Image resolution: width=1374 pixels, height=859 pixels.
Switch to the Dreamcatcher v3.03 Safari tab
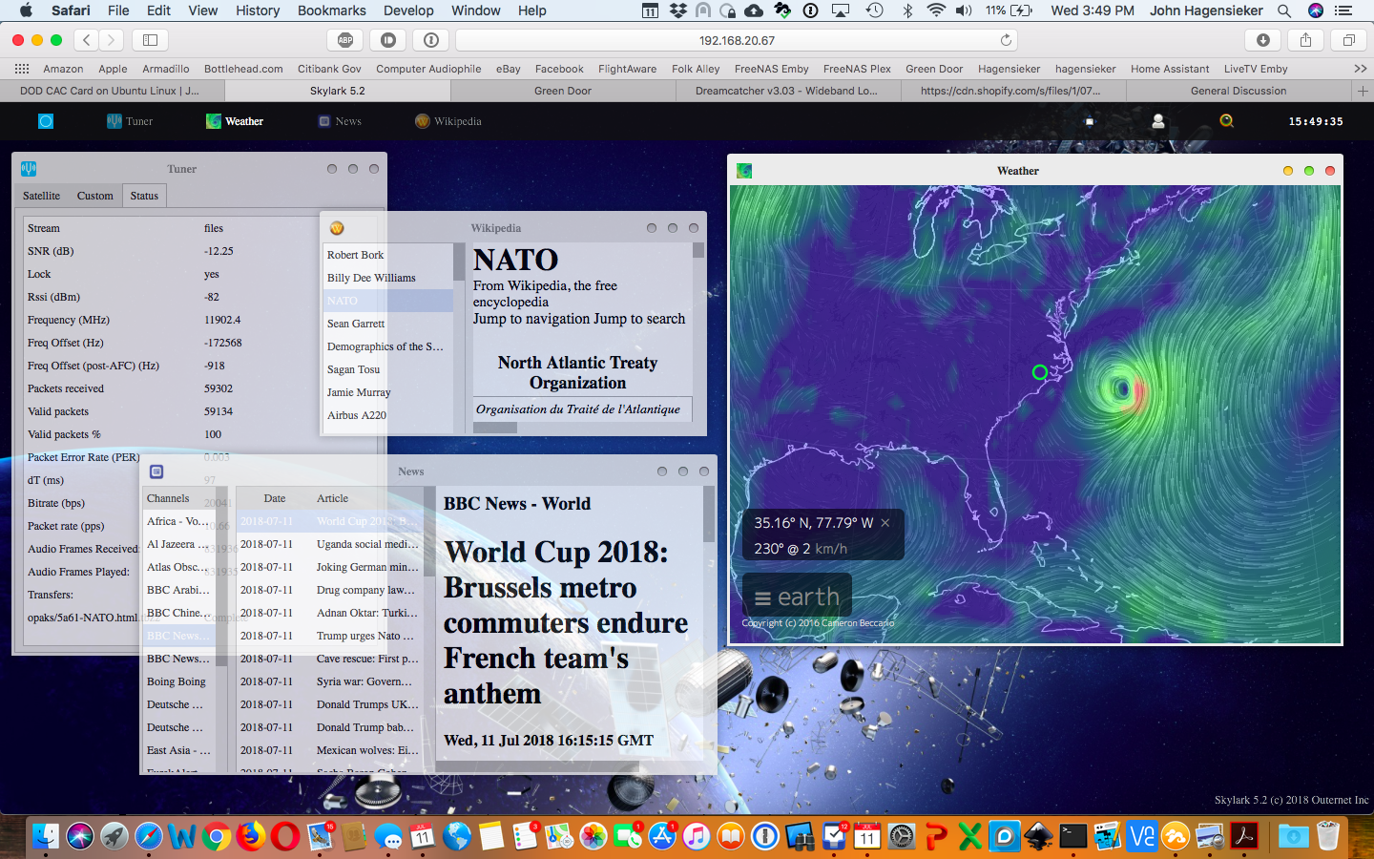(x=788, y=91)
